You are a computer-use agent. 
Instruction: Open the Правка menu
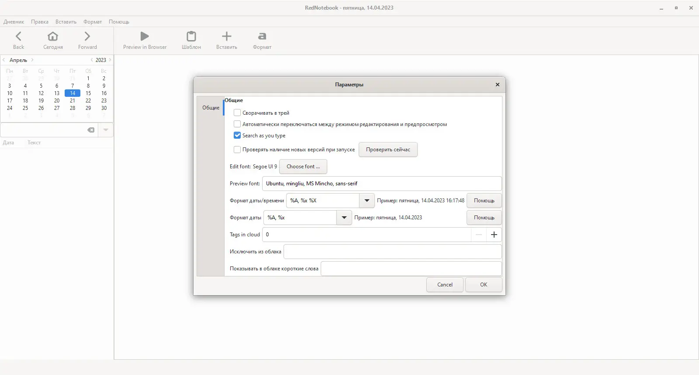coord(40,22)
